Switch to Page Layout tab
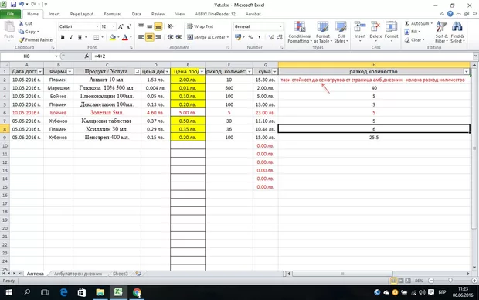479x300 pixels. point(82,14)
